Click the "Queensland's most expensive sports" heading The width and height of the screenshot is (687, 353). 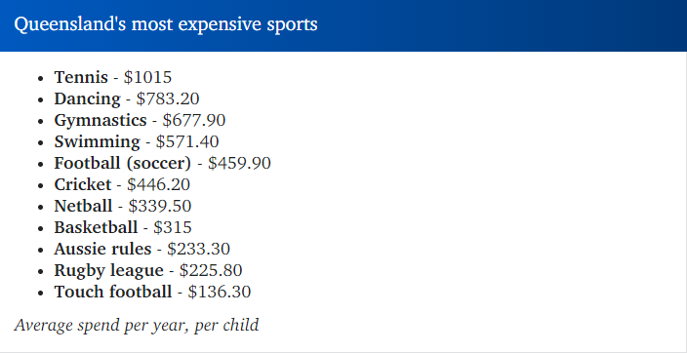[x=166, y=24]
